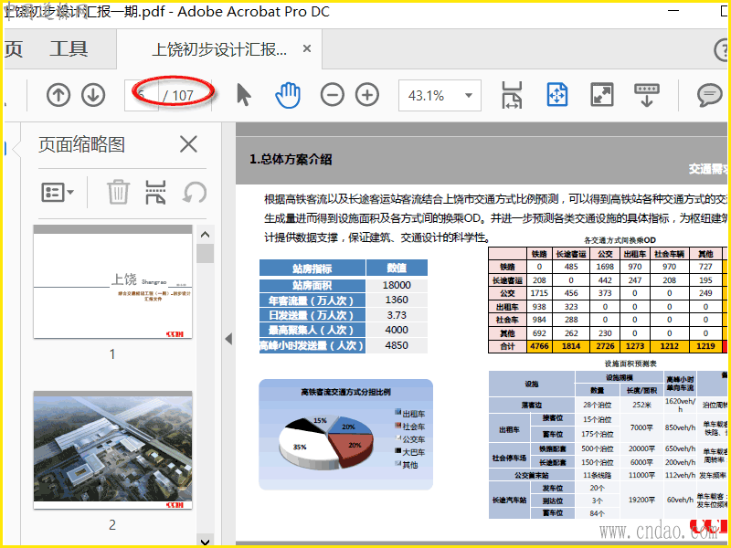
Task: Collapse the navigation pane with left triangle
Action: tap(228, 339)
